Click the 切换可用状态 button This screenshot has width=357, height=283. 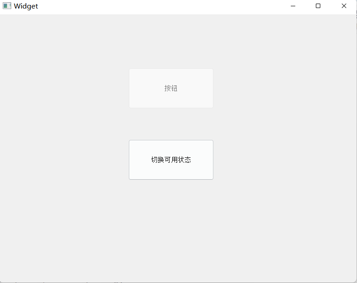[x=171, y=160]
